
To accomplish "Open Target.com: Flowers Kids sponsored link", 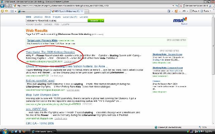I will pyautogui.click(x=42, y=40).
